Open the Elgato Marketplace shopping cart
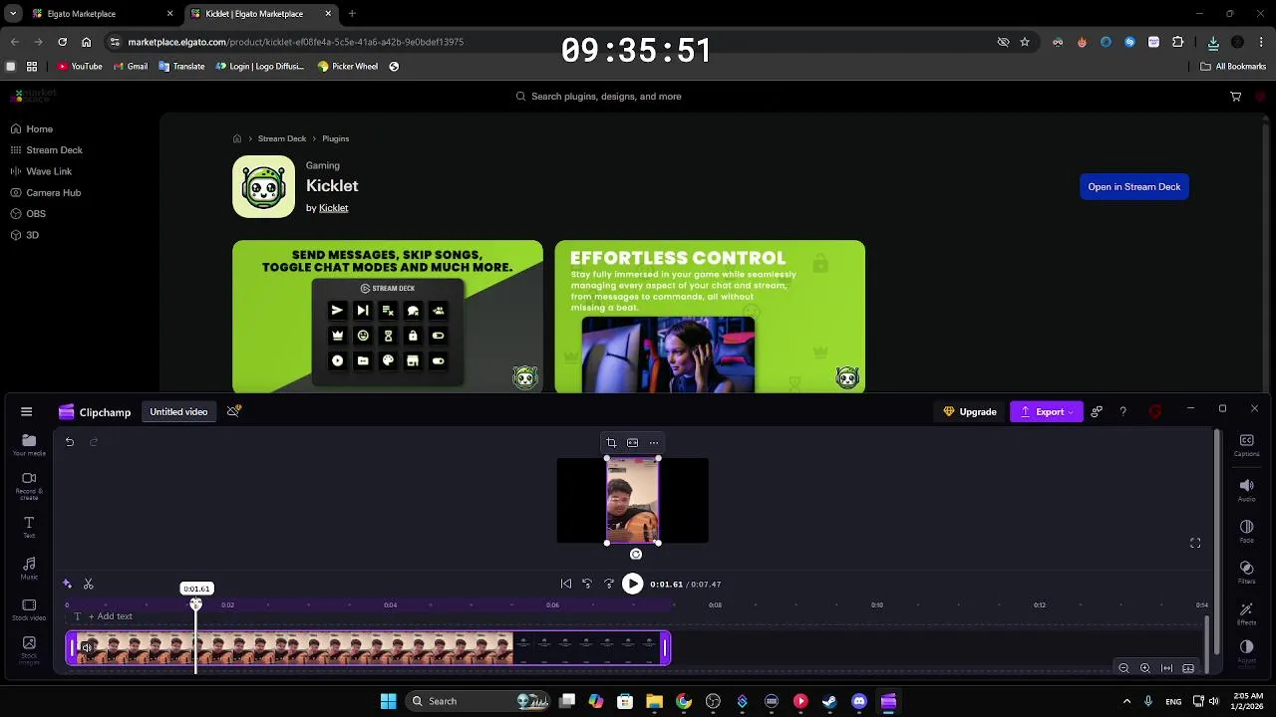This screenshot has width=1276, height=717. [x=1236, y=97]
